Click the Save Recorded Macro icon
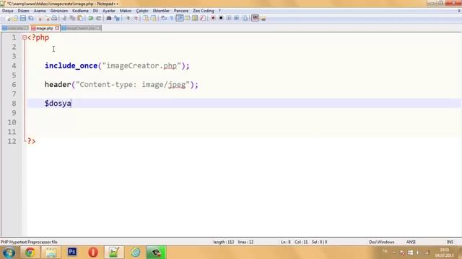The width and height of the screenshot is (462, 259). 245,18
